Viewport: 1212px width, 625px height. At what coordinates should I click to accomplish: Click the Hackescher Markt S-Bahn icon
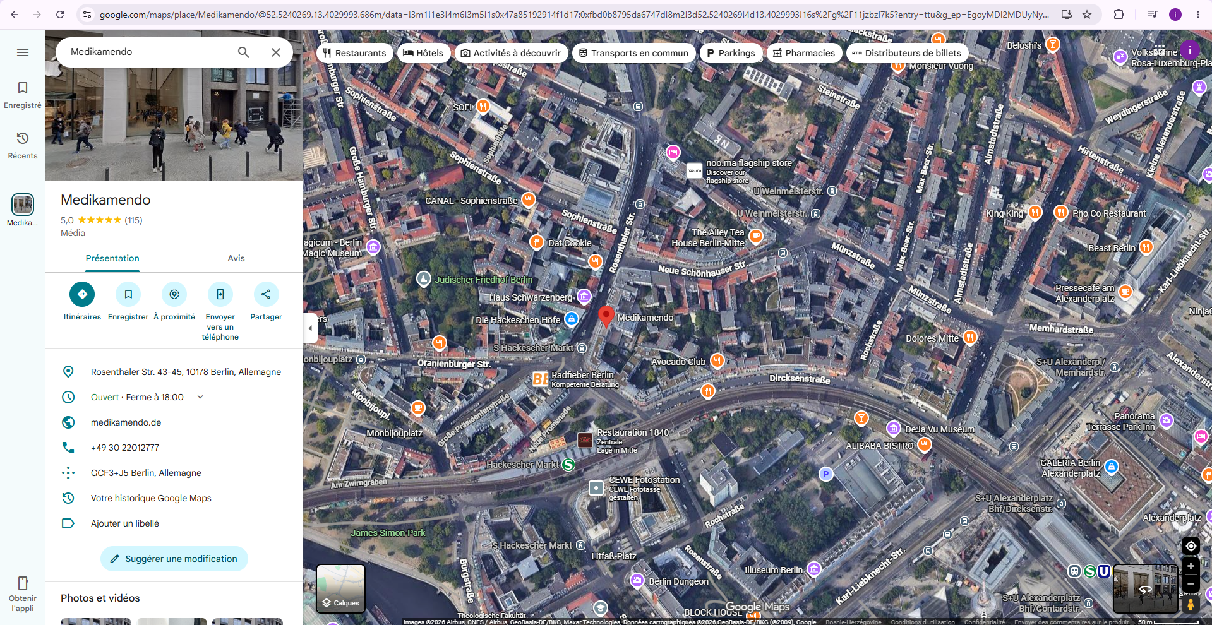click(x=568, y=465)
